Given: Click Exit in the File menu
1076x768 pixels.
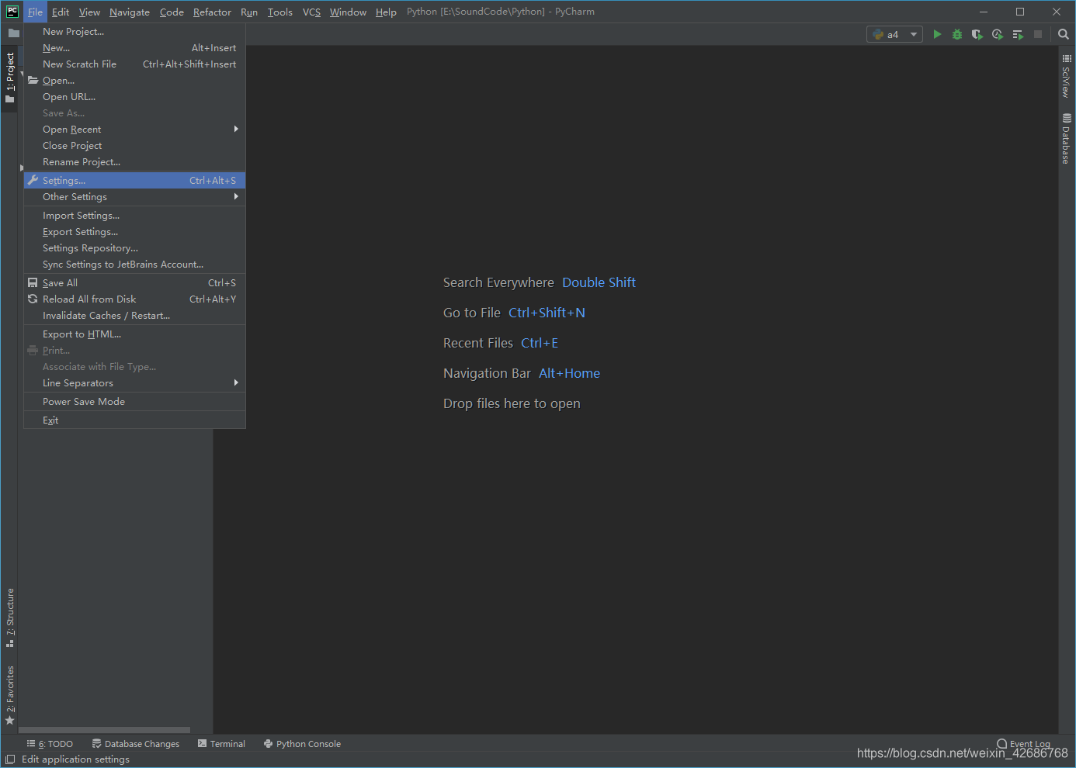Looking at the screenshot, I should point(134,420).
